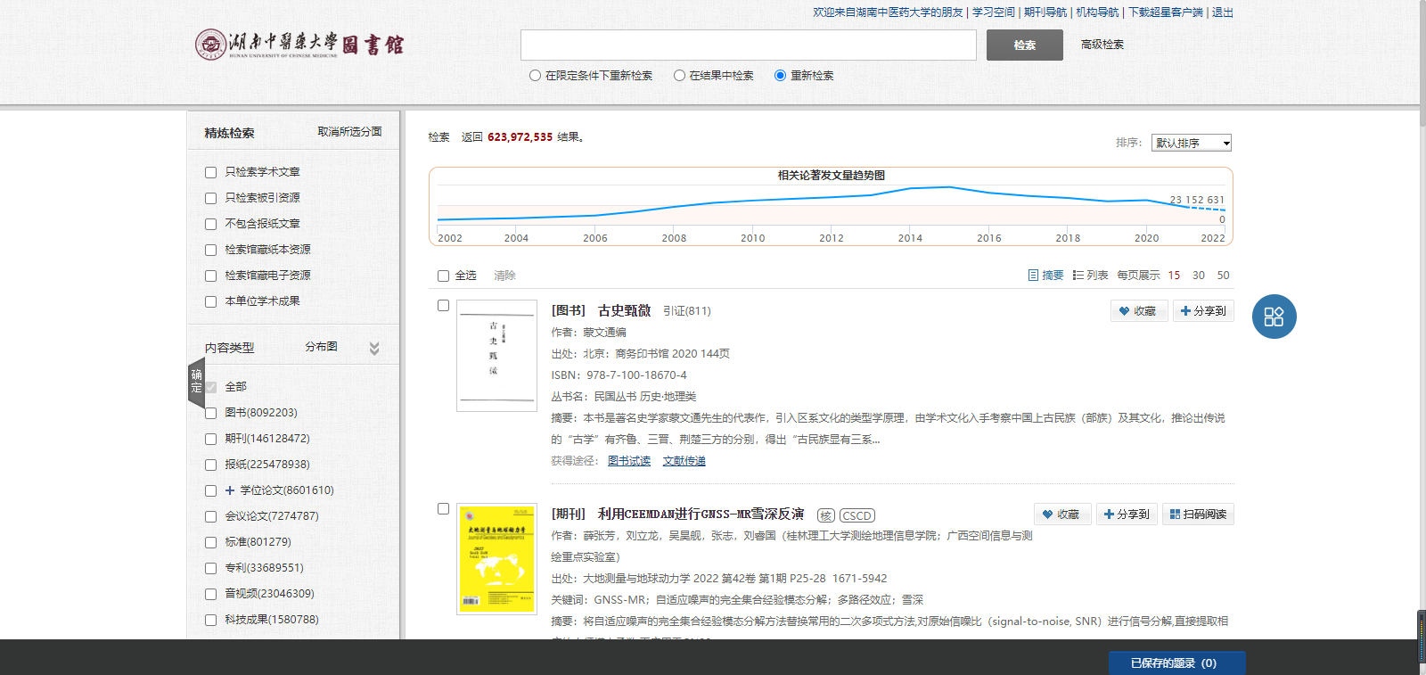Expand the 内容类型 double-chevron arrow
Screen dimensions: 1426x675
pyautogui.click(x=374, y=348)
